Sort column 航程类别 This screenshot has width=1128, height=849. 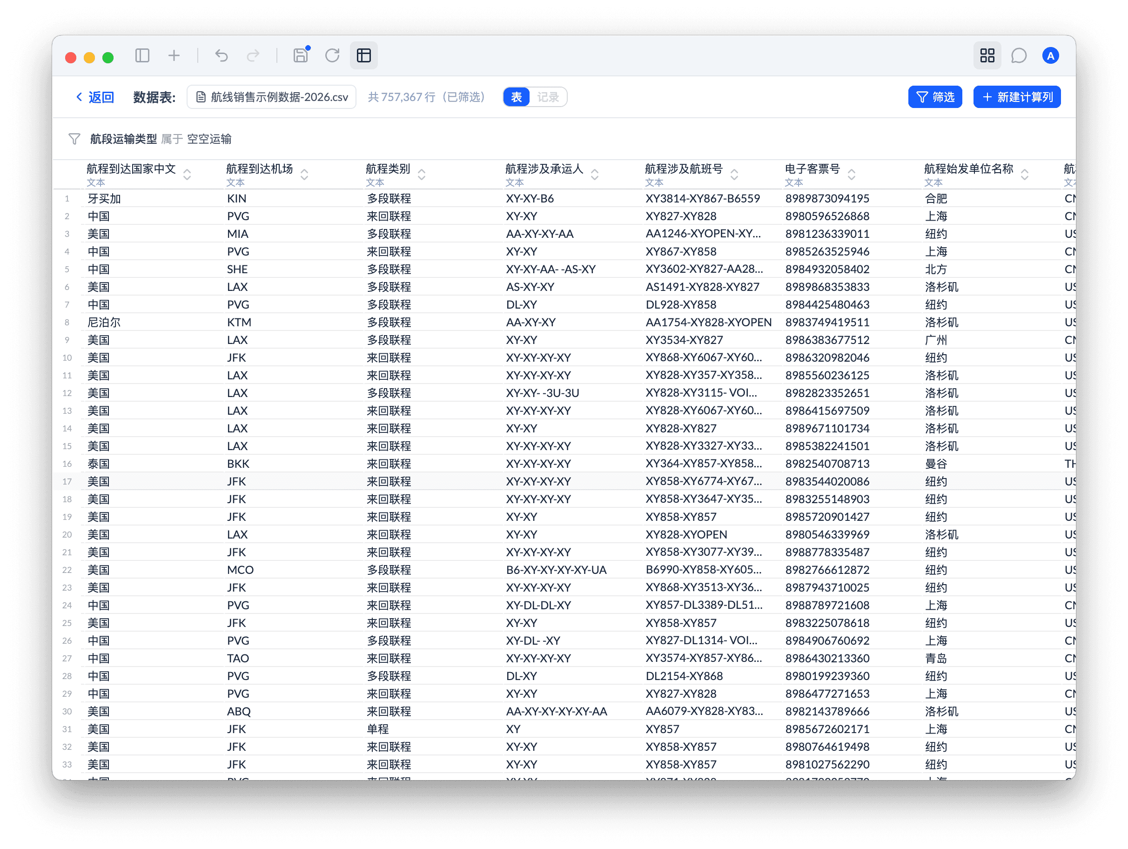click(x=422, y=175)
